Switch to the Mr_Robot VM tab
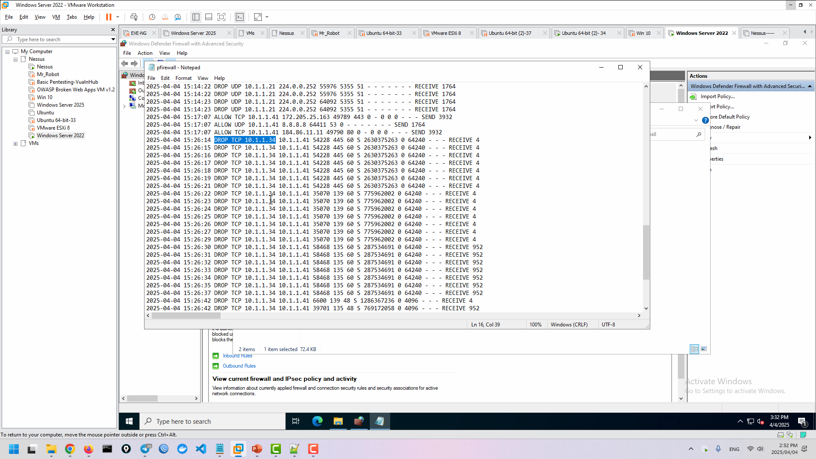Image resolution: width=816 pixels, height=459 pixels. 329,33
